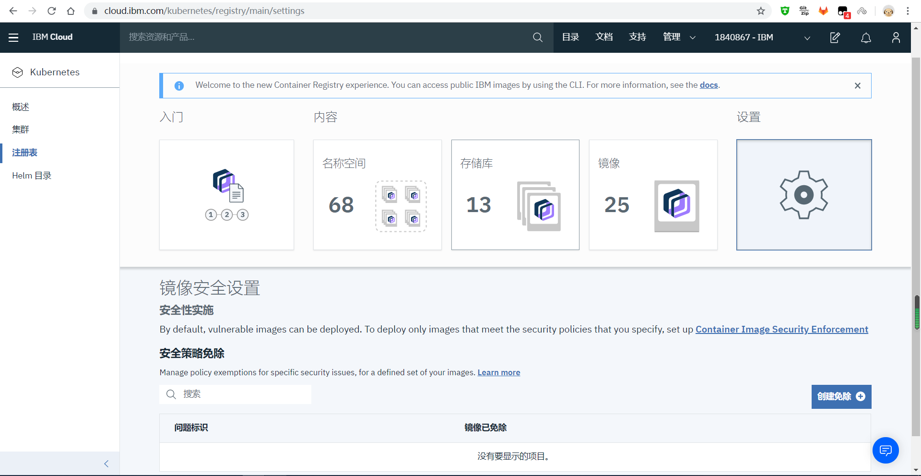Open the user profile icon
The width and height of the screenshot is (921, 476).
pyautogui.click(x=896, y=37)
